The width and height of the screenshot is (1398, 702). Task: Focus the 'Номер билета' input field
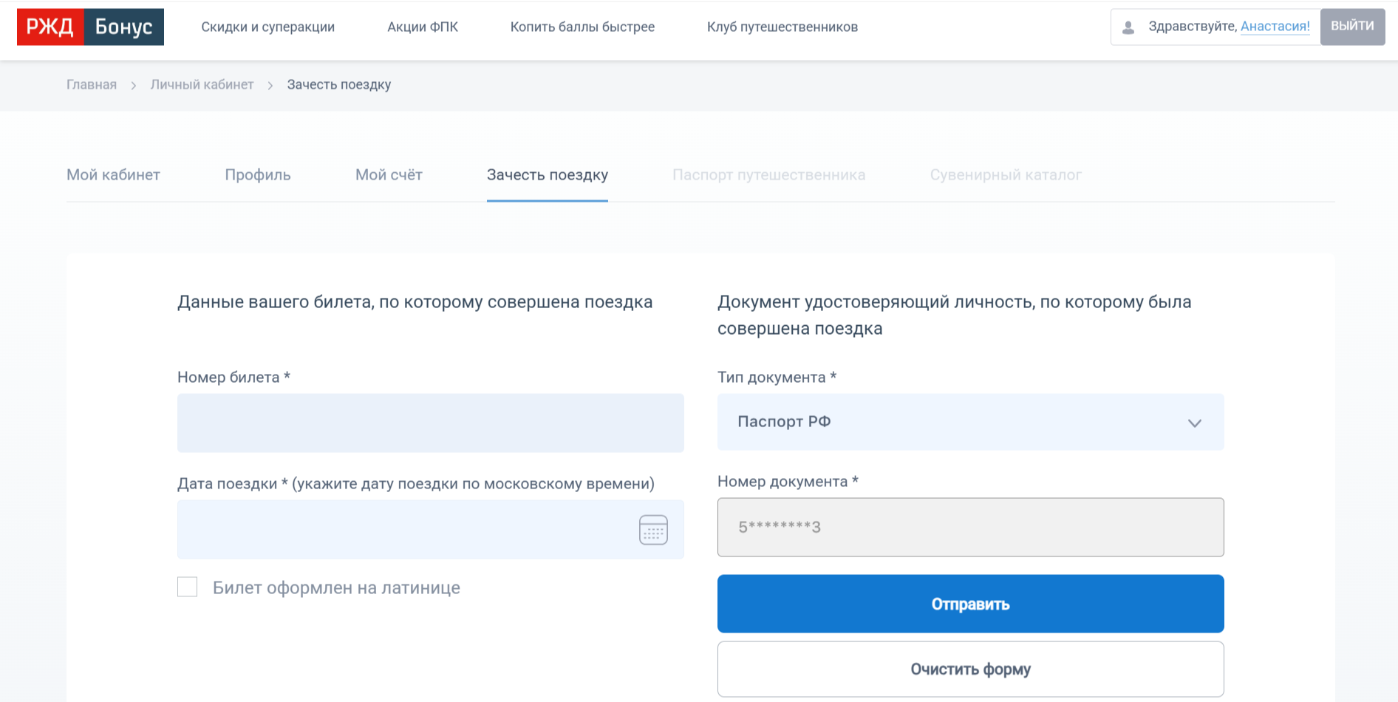click(430, 423)
